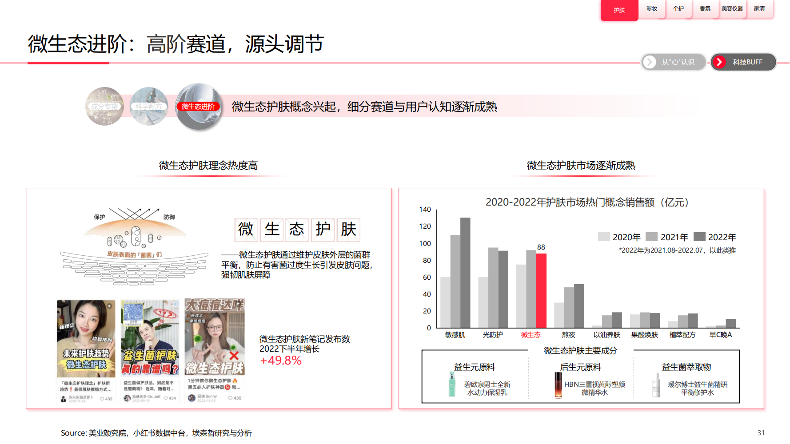Click the 微生态进阶 circle icon
Screen dimensions: 790x444
coord(198,107)
